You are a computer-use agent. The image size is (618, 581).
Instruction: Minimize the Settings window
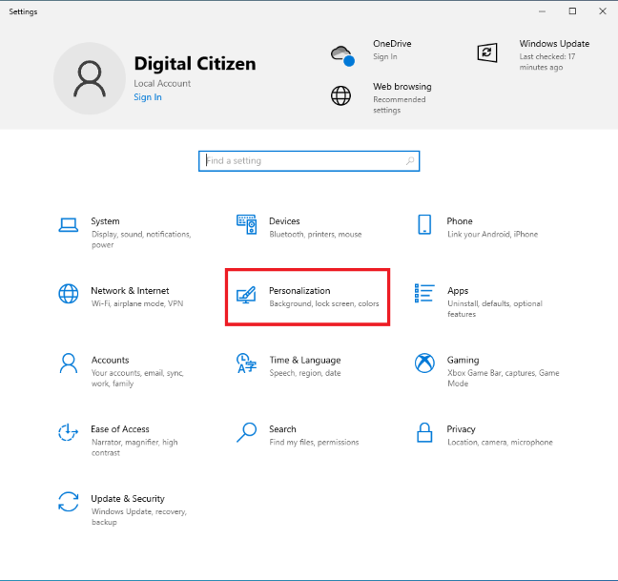pyautogui.click(x=542, y=11)
